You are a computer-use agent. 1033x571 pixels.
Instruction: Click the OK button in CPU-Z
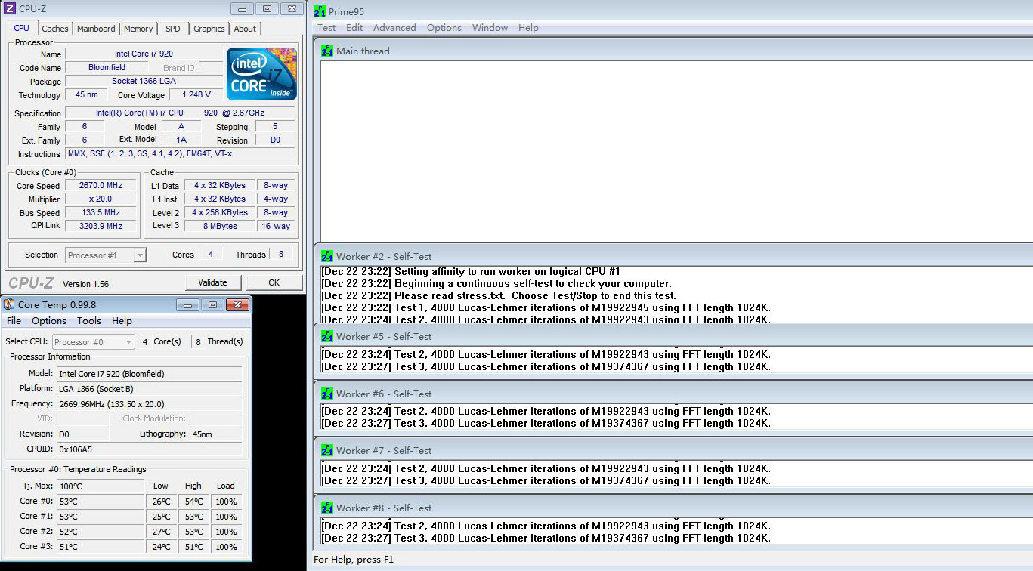[274, 282]
